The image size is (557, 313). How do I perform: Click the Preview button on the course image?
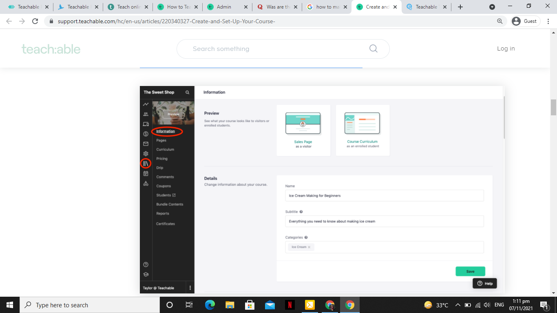(x=173, y=115)
